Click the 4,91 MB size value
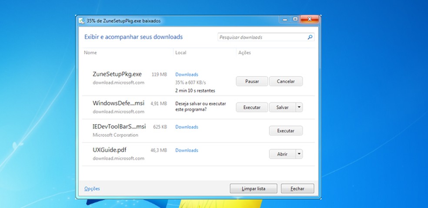 [x=159, y=103]
